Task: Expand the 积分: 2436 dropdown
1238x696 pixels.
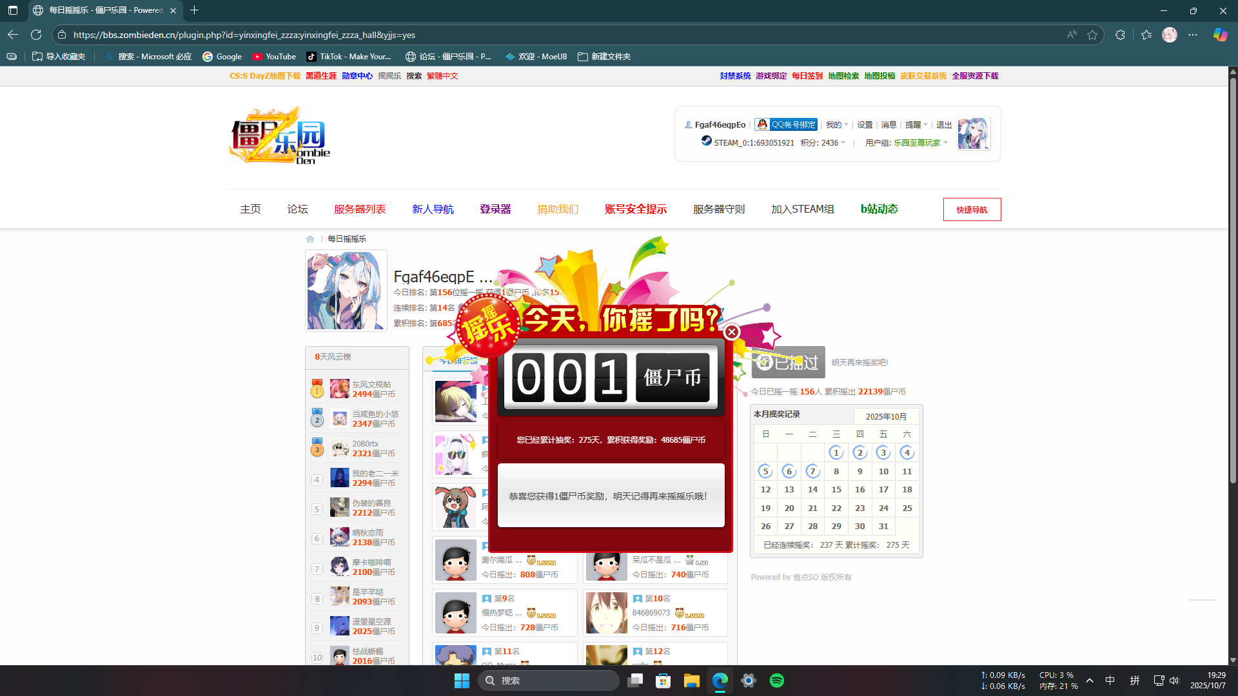Action: (x=823, y=142)
